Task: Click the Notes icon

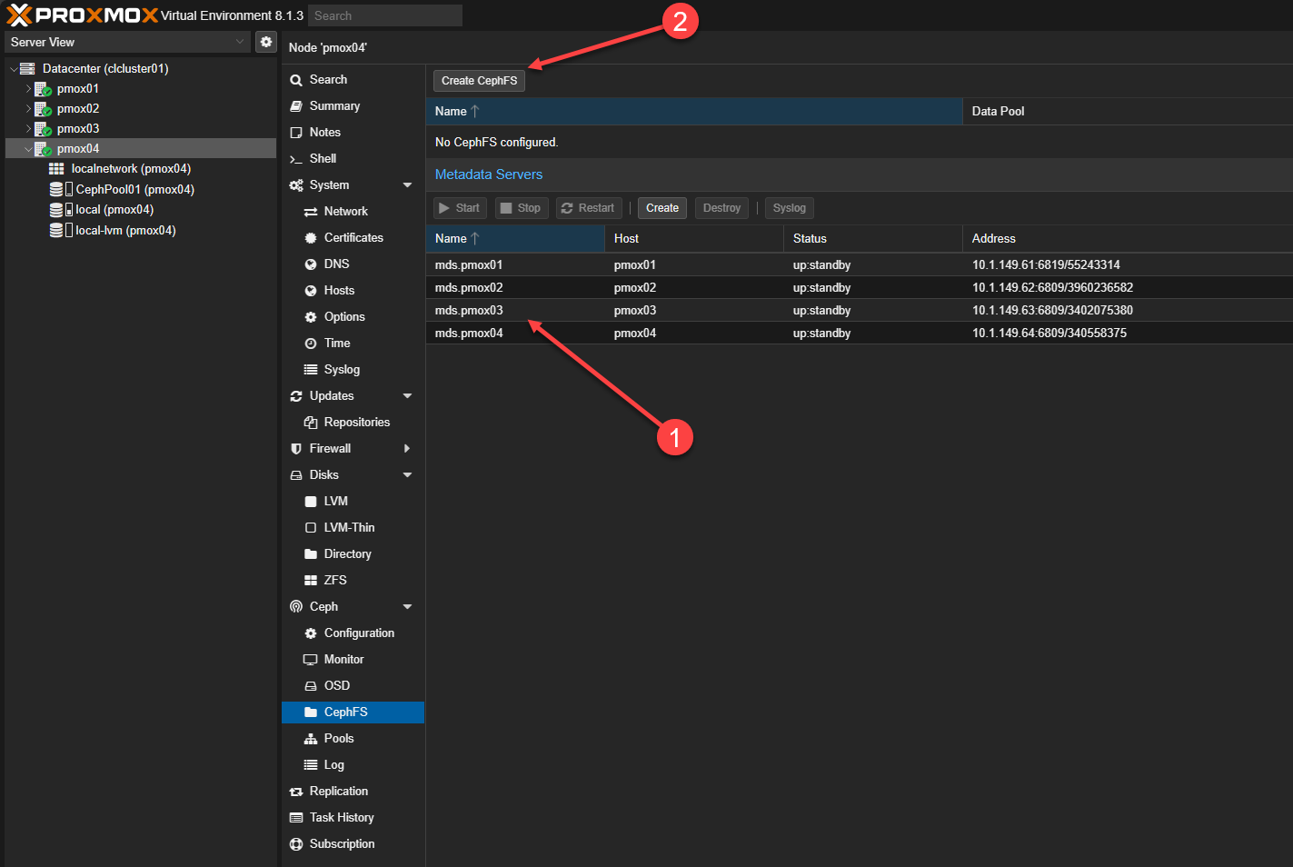Action: [x=296, y=133]
